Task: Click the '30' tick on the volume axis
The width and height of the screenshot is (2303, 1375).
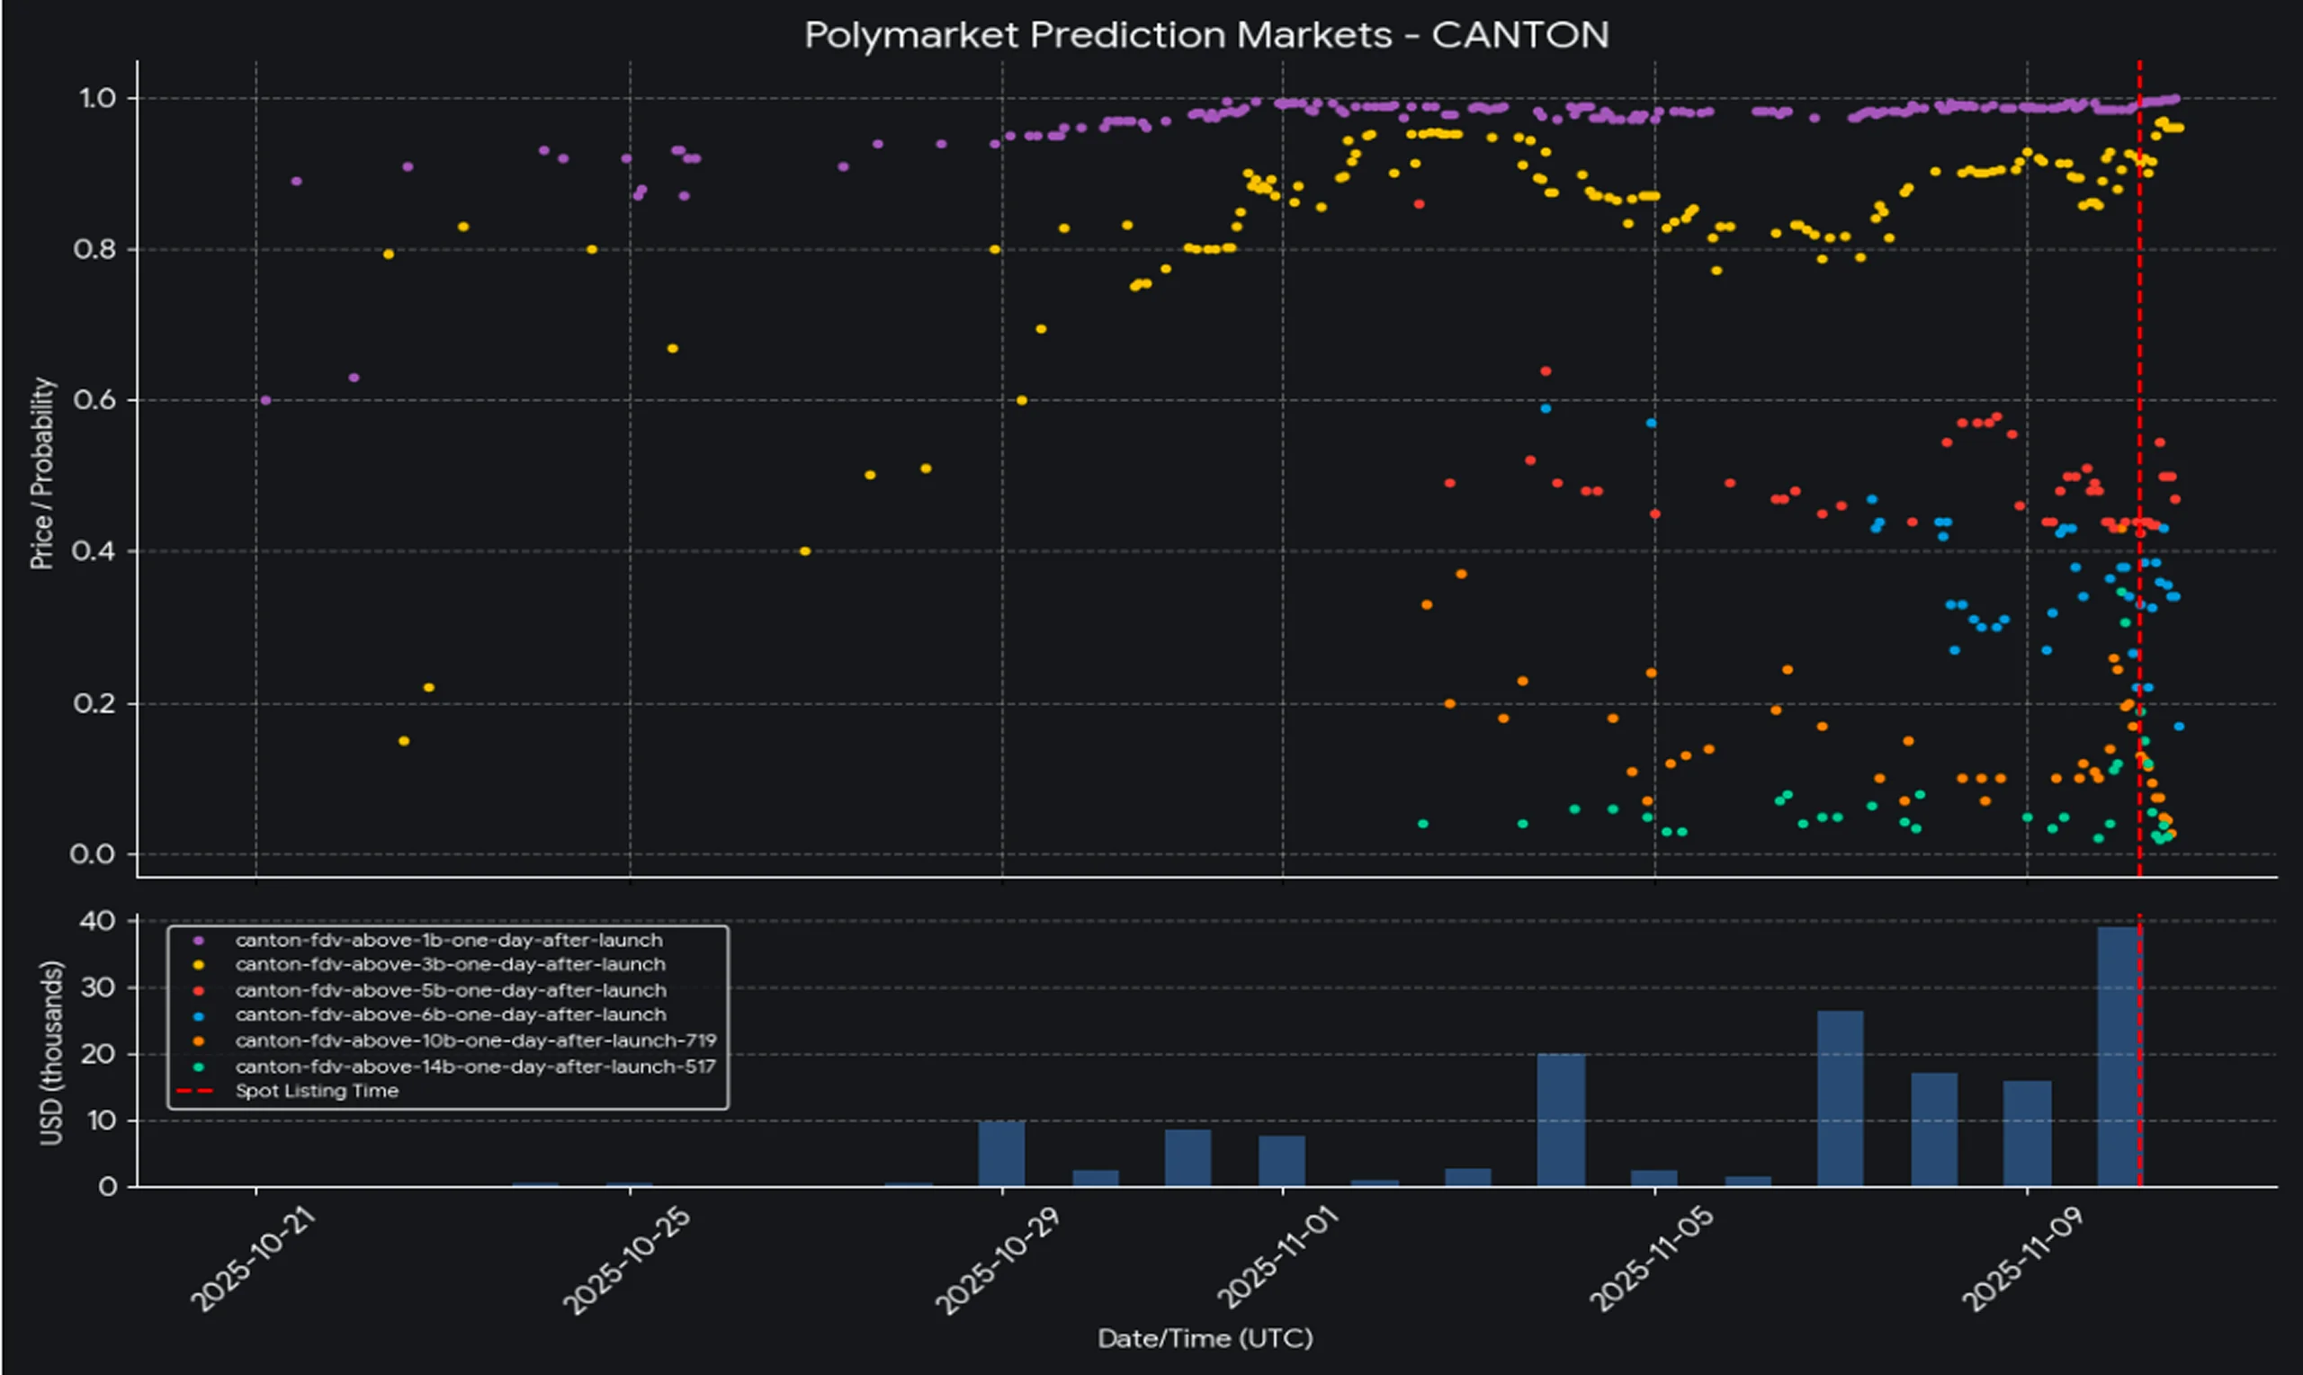Action: [x=98, y=987]
